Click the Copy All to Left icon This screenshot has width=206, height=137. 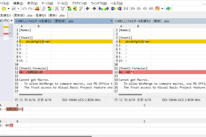[119, 9]
